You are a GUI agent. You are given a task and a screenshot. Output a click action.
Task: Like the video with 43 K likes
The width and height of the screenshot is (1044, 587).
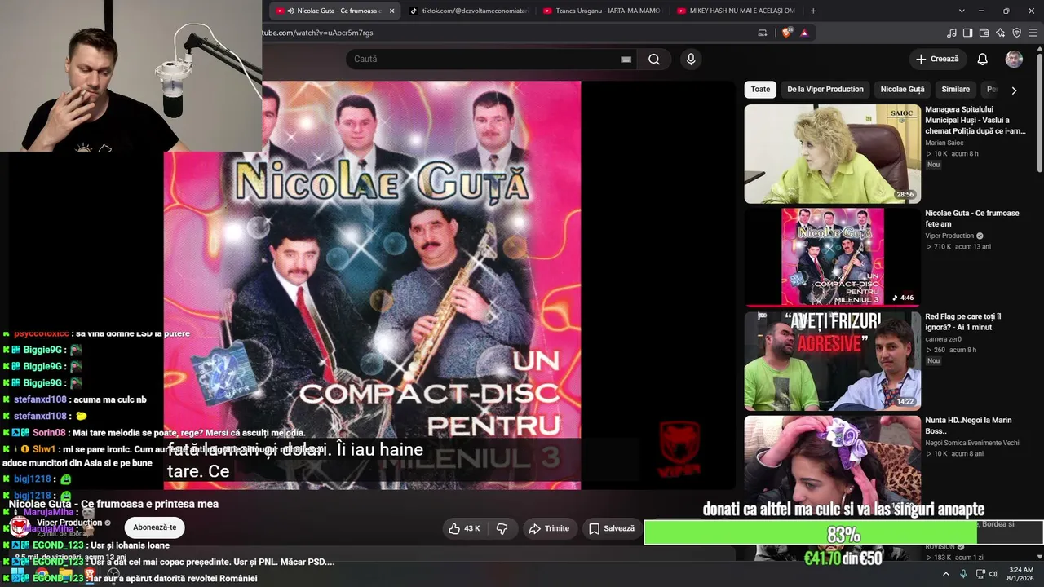pyautogui.click(x=463, y=528)
